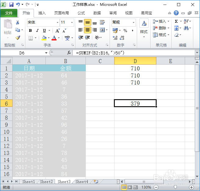
Task: Click the Percent Style icon
Action: (x=125, y=31)
